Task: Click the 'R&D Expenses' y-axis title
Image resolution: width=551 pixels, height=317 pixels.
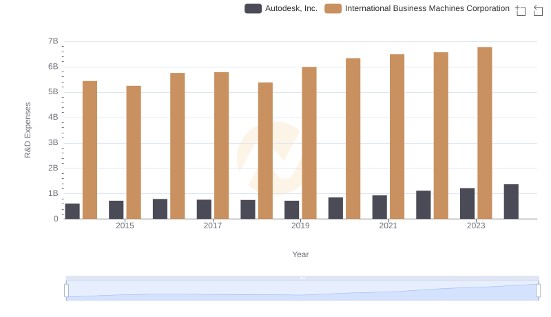Action: click(28, 130)
